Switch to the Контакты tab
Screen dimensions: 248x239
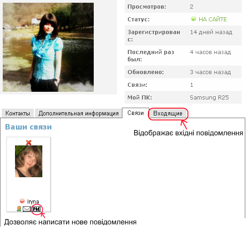coord(18,113)
